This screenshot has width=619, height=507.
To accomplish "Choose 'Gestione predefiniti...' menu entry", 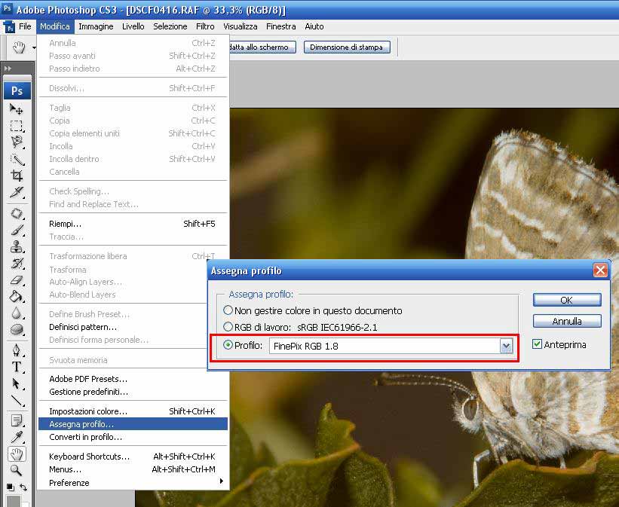I will [133, 392].
